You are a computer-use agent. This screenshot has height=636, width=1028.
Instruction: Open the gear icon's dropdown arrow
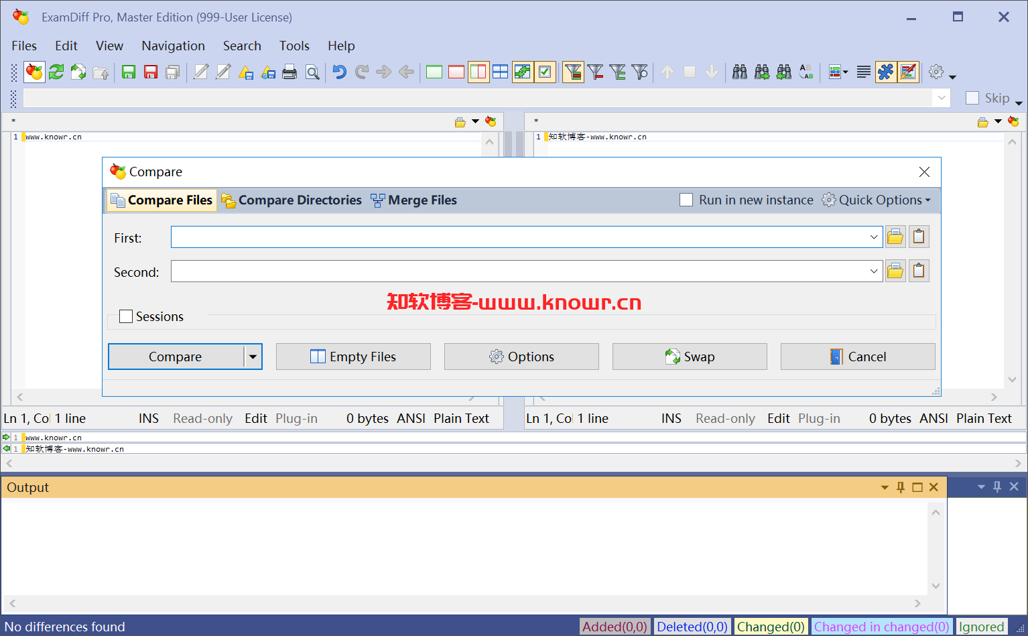coord(952,76)
